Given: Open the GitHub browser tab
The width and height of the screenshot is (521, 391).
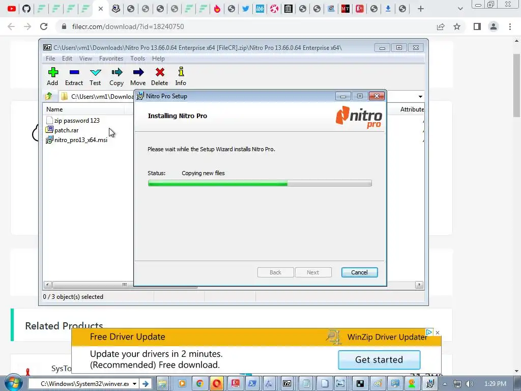Looking at the screenshot, I should pos(26,9).
